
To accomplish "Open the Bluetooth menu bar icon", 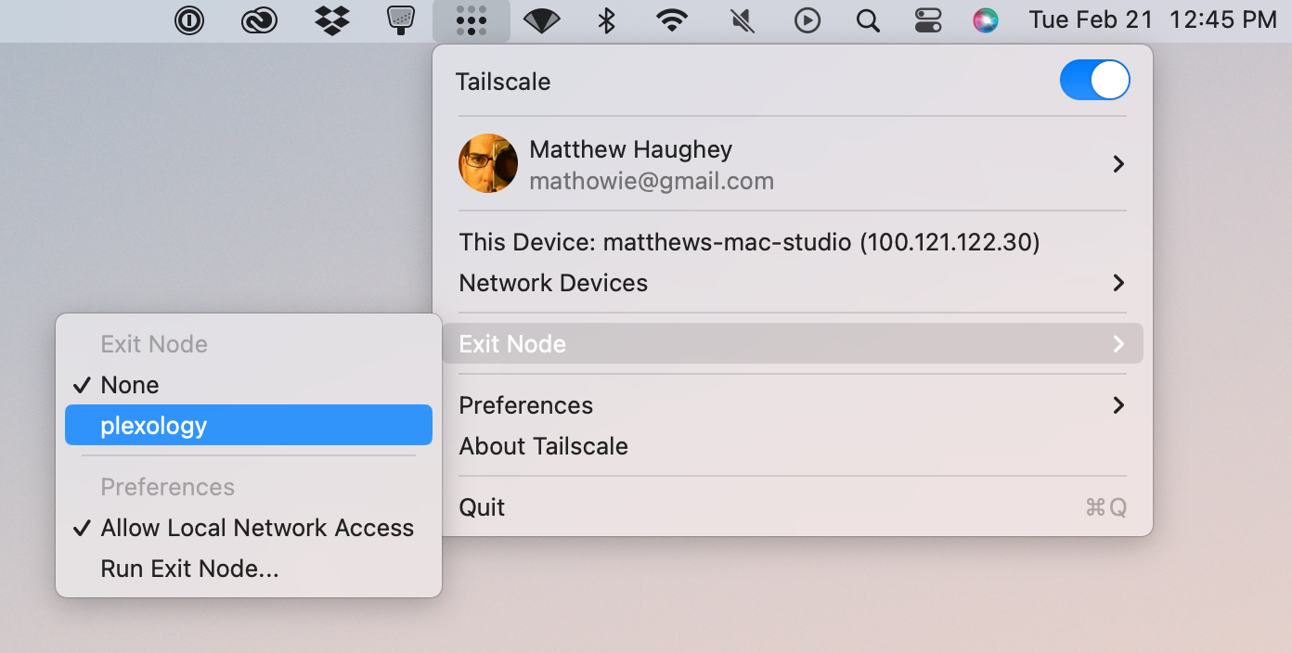I will 606,20.
